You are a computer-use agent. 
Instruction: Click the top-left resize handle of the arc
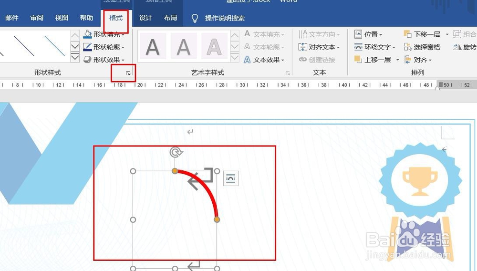(x=133, y=171)
